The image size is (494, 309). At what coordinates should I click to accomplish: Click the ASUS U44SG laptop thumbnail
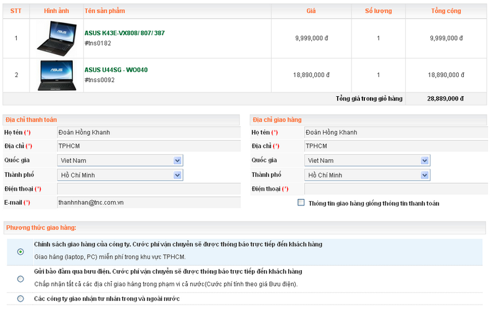click(57, 75)
